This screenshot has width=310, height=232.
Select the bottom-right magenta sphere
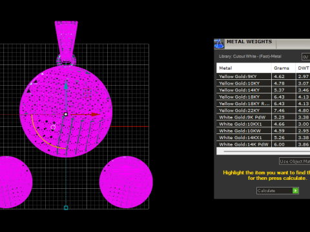click(x=126, y=182)
